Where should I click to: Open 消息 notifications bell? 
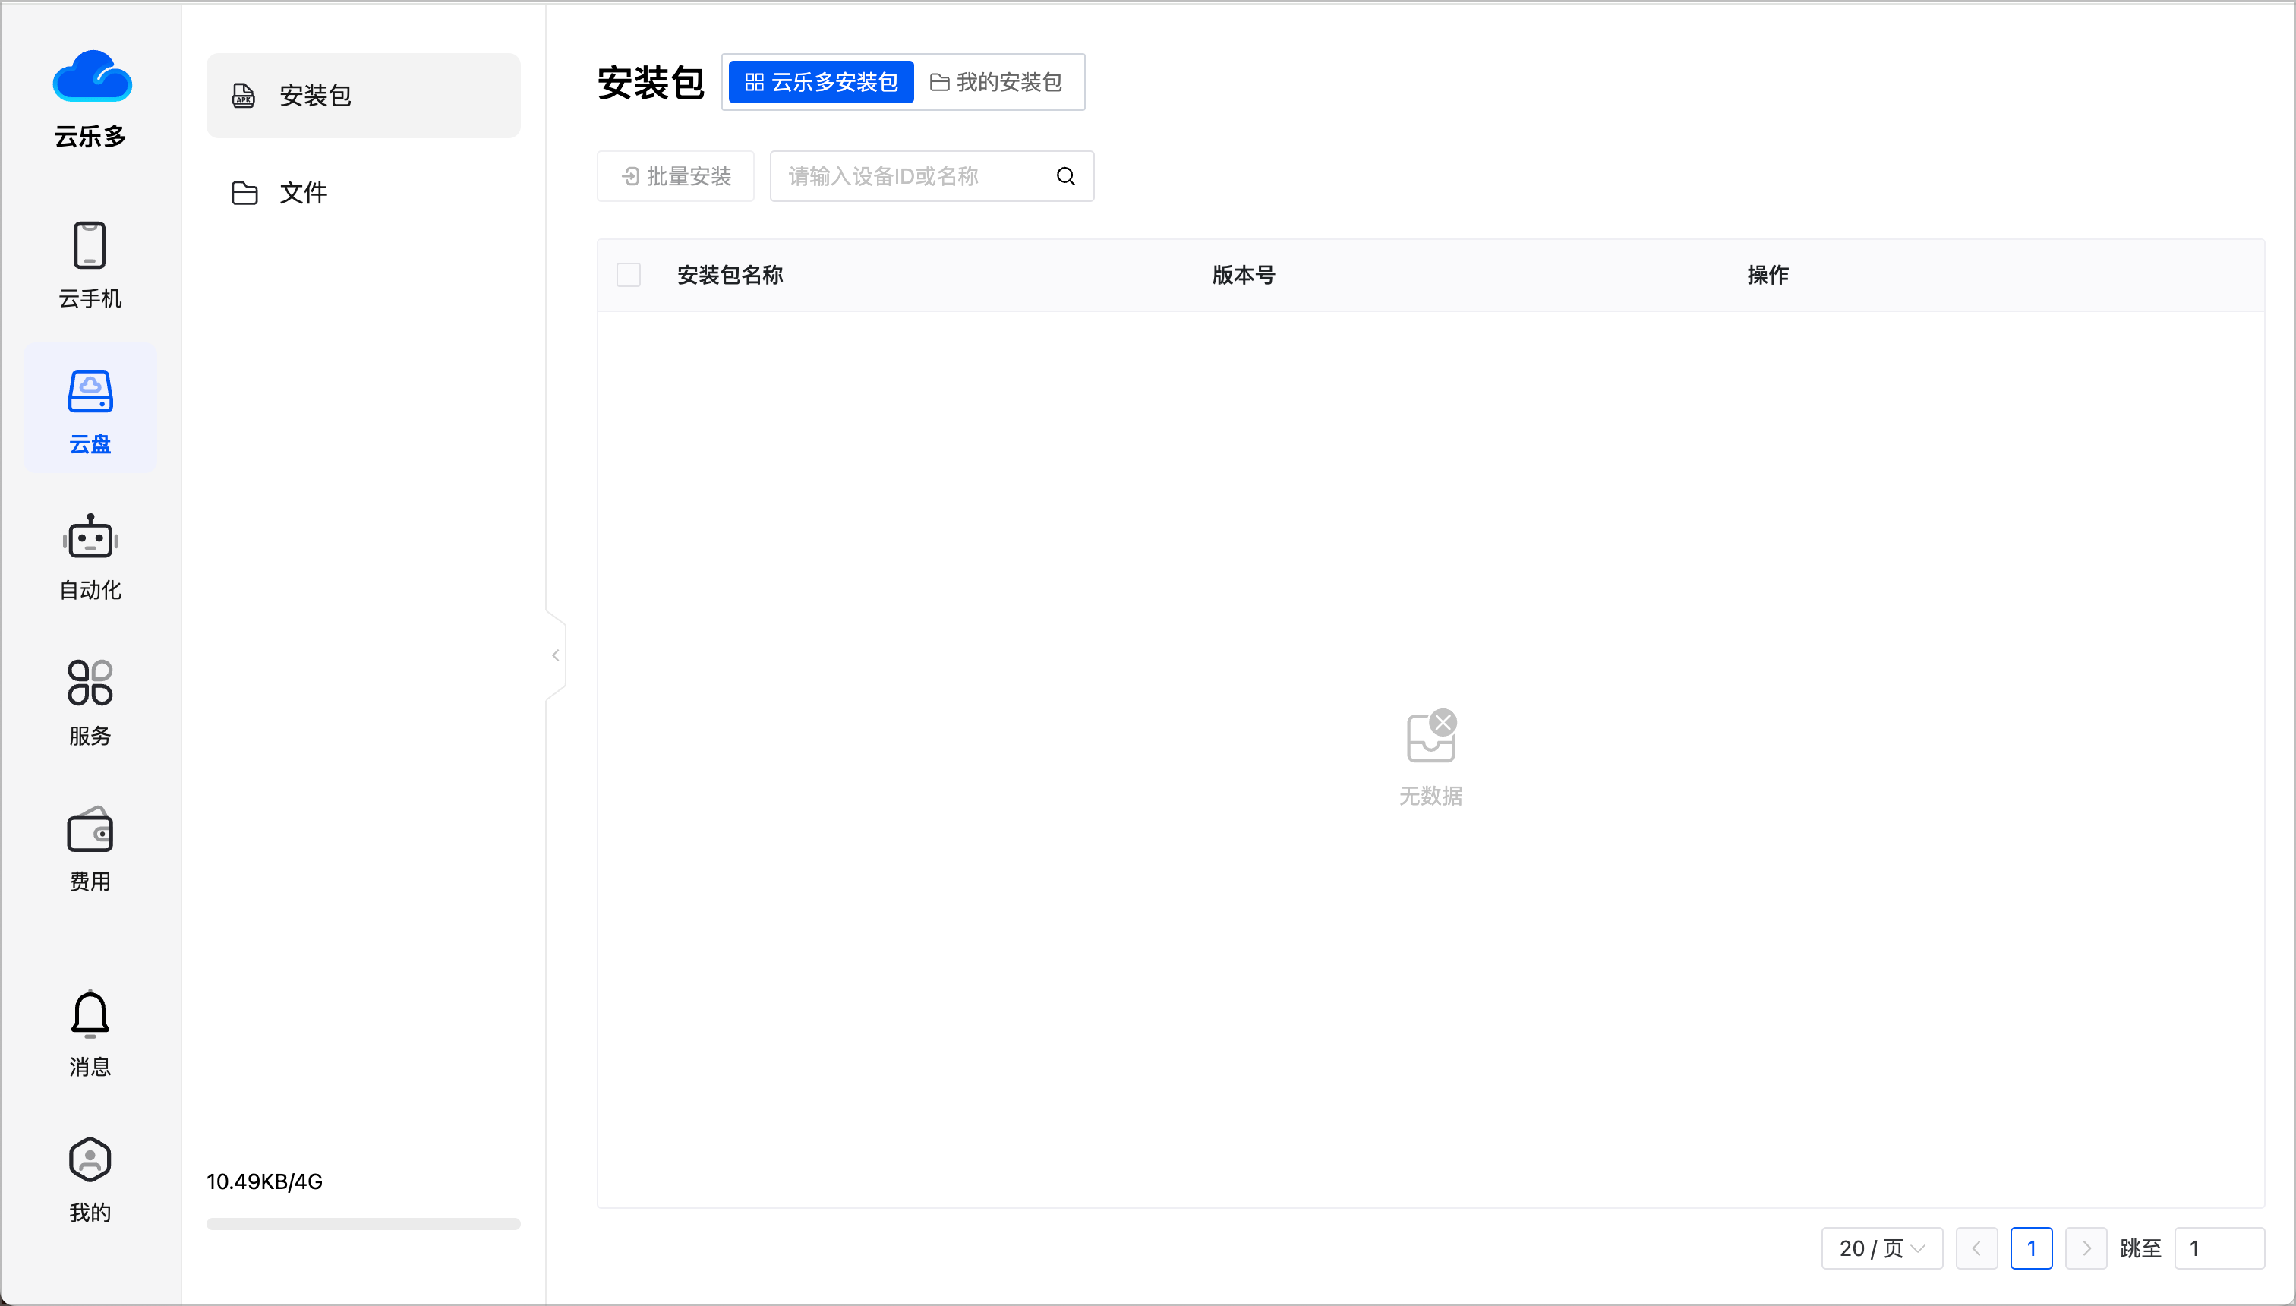[90, 1033]
